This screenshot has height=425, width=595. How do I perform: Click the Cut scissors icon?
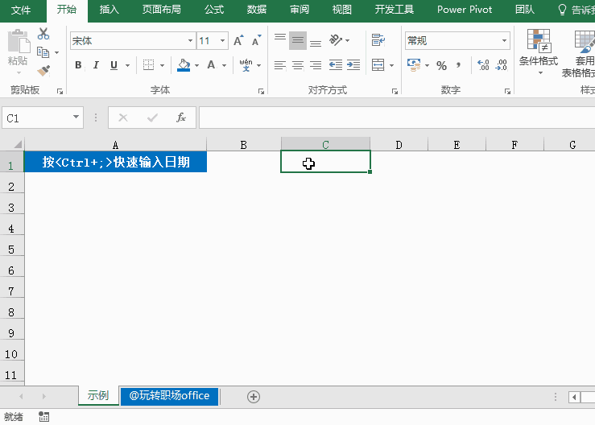(x=43, y=34)
